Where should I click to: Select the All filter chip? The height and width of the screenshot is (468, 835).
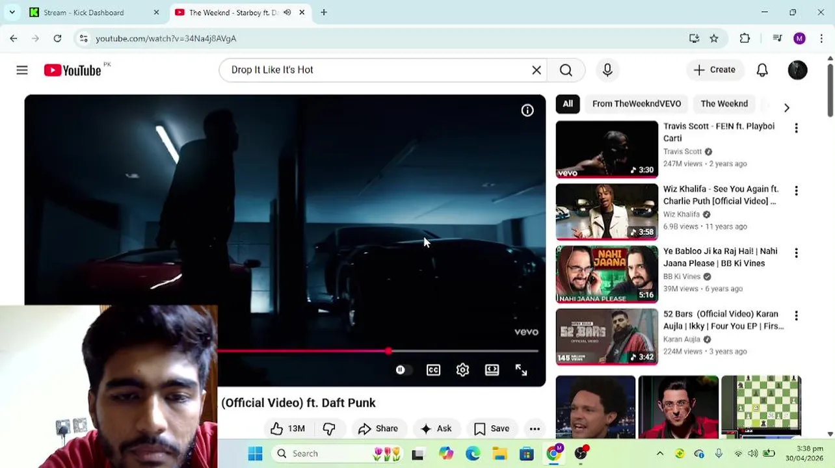pos(568,104)
